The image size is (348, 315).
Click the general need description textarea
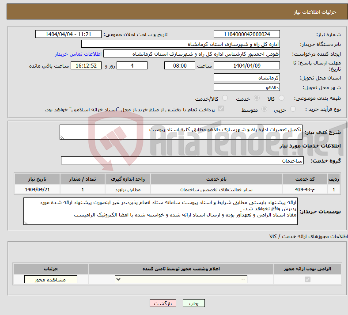[x=181, y=132]
